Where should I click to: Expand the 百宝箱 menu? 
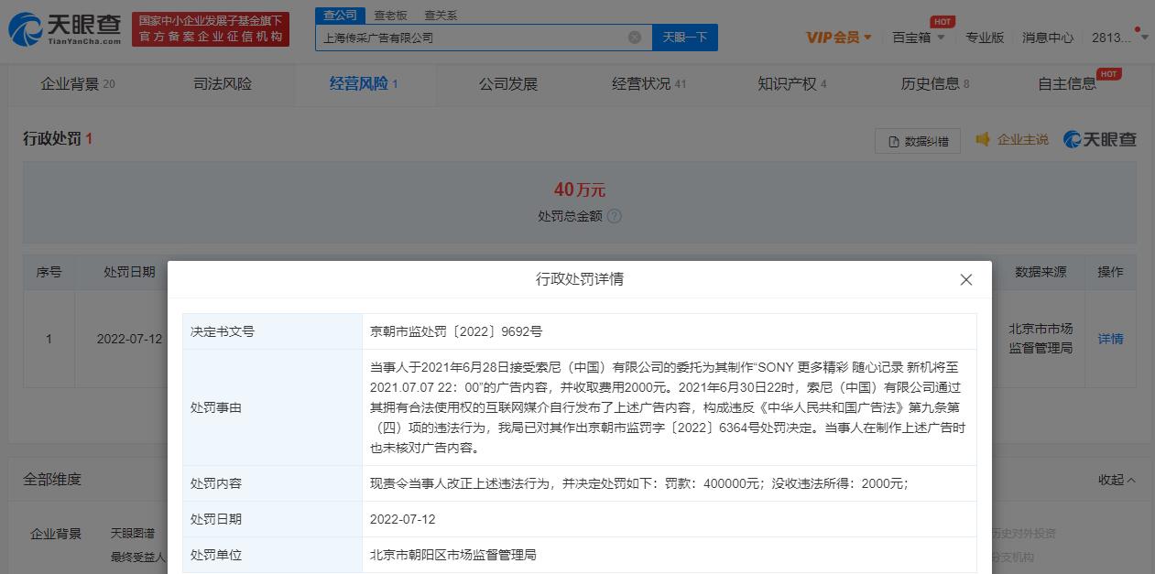point(919,38)
